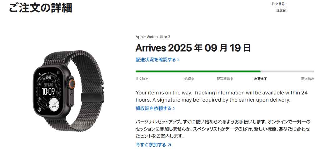Request a receipt via 領収証を依頼する
Screen dimensions: 320x151
(x=153, y=108)
